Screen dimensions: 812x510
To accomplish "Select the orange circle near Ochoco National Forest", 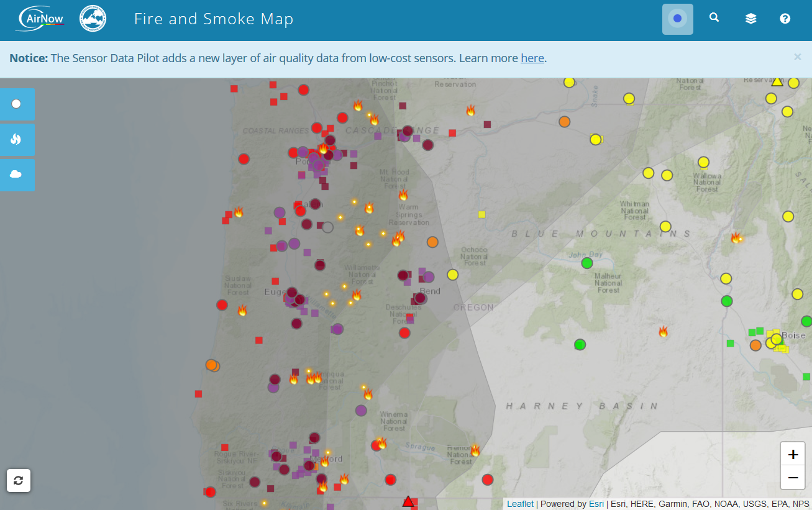I will pos(432,242).
